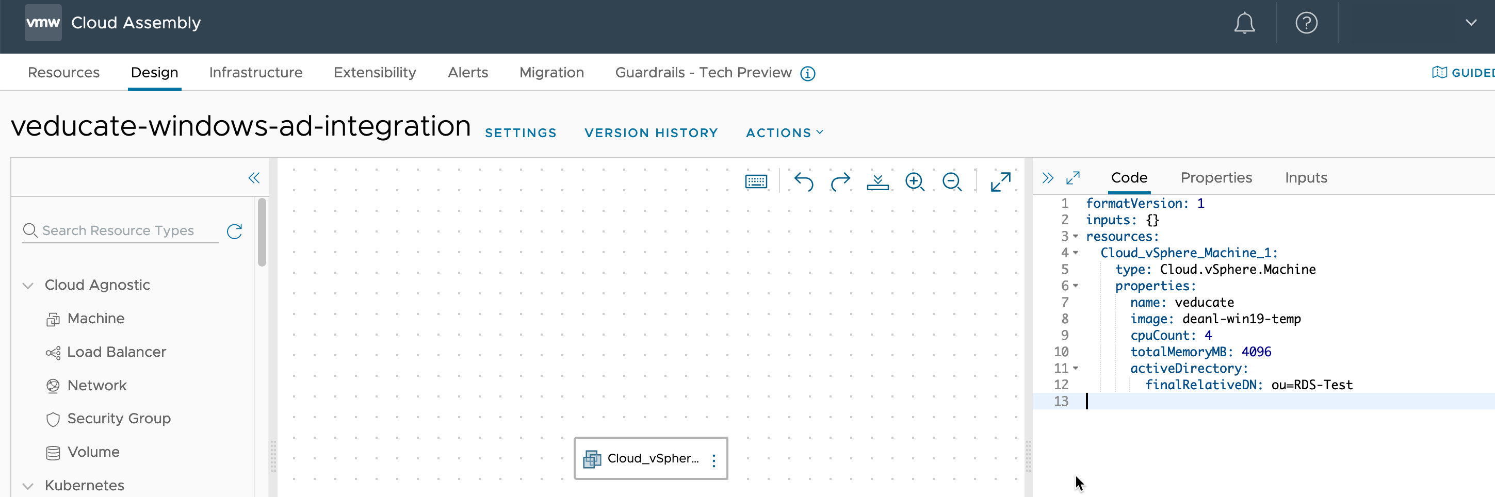Select the Security Group resource type
This screenshot has height=497, width=1495.
pos(119,419)
